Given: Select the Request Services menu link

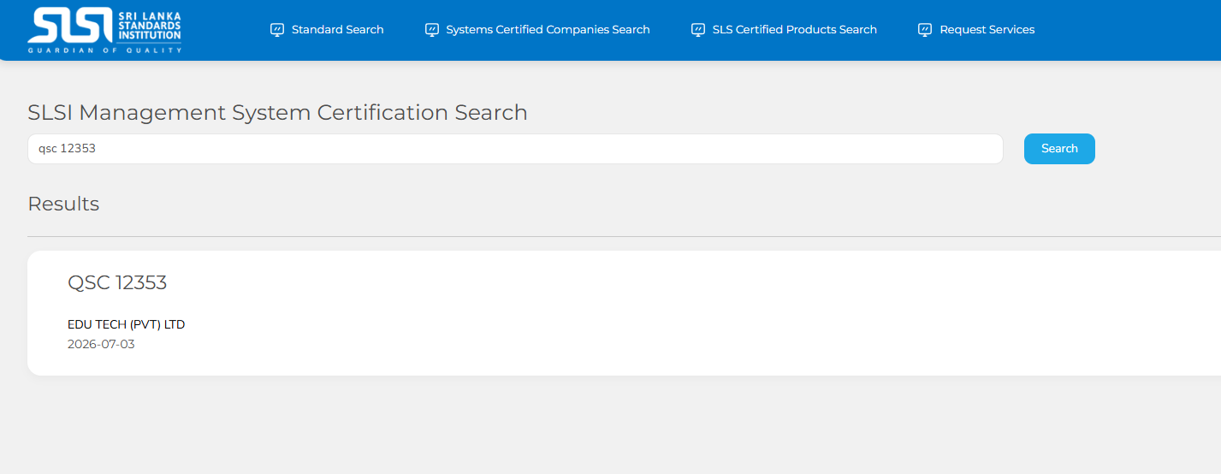Looking at the screenshot, I should (x=987, y=30).
